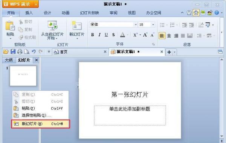The image size is (226, 143).
Task: Open the font size 18 dropdown
Action: (x=153, y=25)
